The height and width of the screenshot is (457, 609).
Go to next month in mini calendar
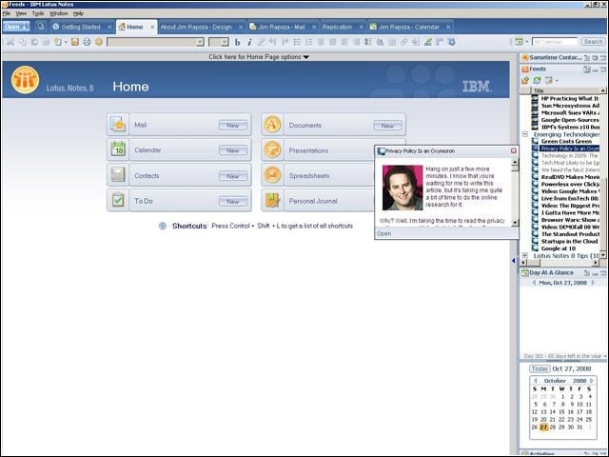click(x=592, y=381)
